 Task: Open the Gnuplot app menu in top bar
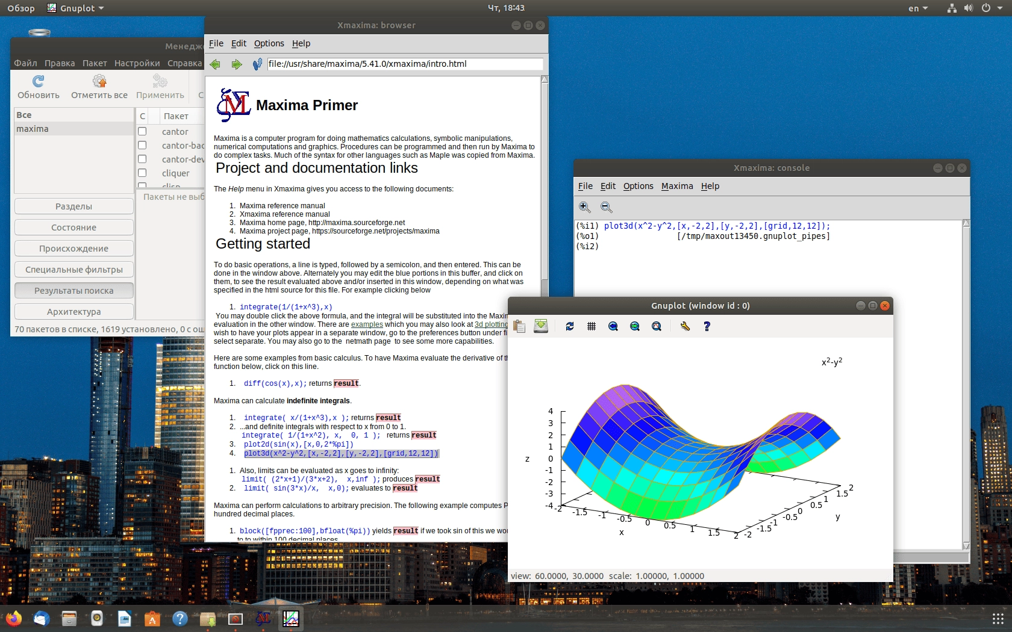pyautogui.click(x=76, y=8)
